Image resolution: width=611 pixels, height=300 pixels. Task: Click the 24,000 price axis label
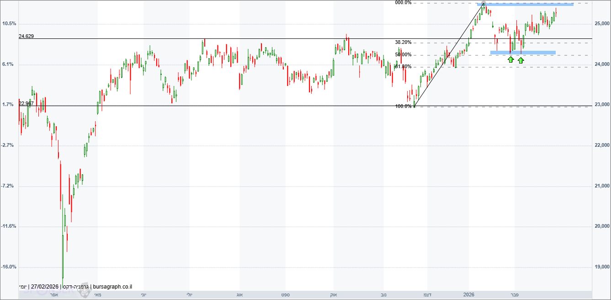click(602, 64)
